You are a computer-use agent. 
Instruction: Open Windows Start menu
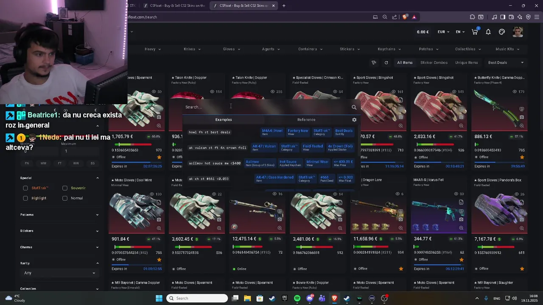pyautogui.click(x=159, y=298)
